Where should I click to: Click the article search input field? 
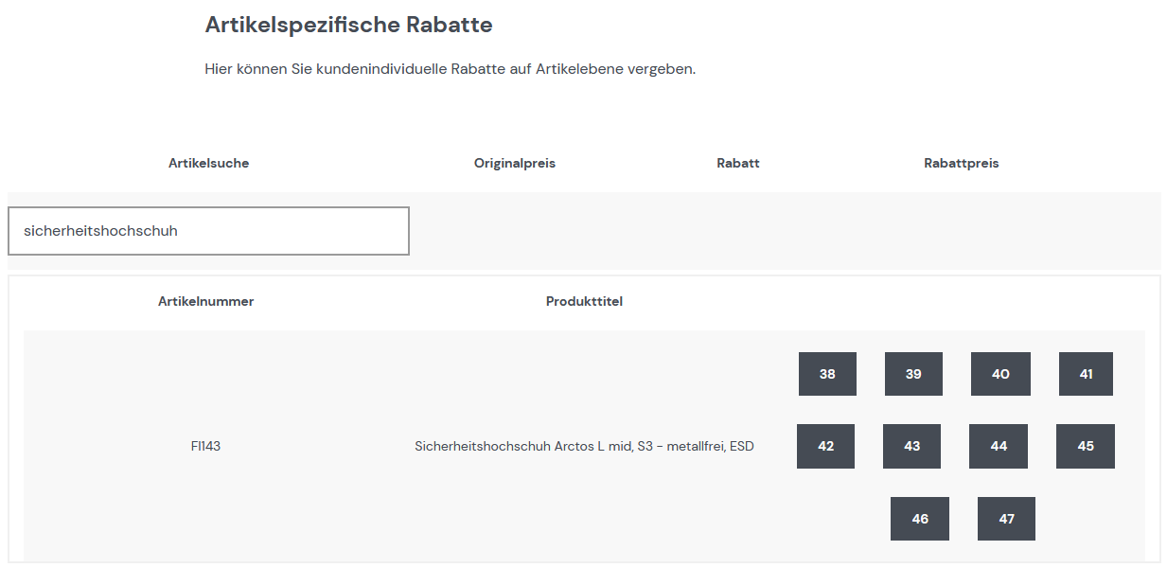click(208, 231)
